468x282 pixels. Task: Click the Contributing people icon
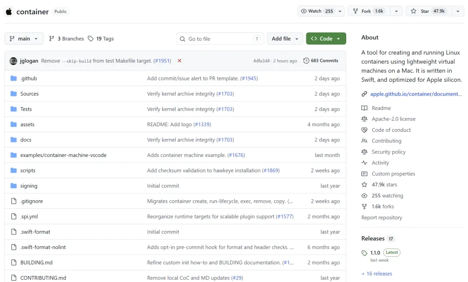[364, 141]
